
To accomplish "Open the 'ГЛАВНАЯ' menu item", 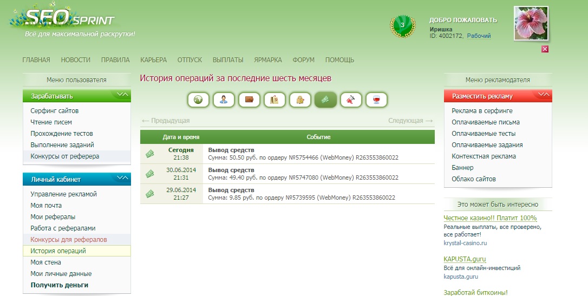I will (x=36, y=60).
